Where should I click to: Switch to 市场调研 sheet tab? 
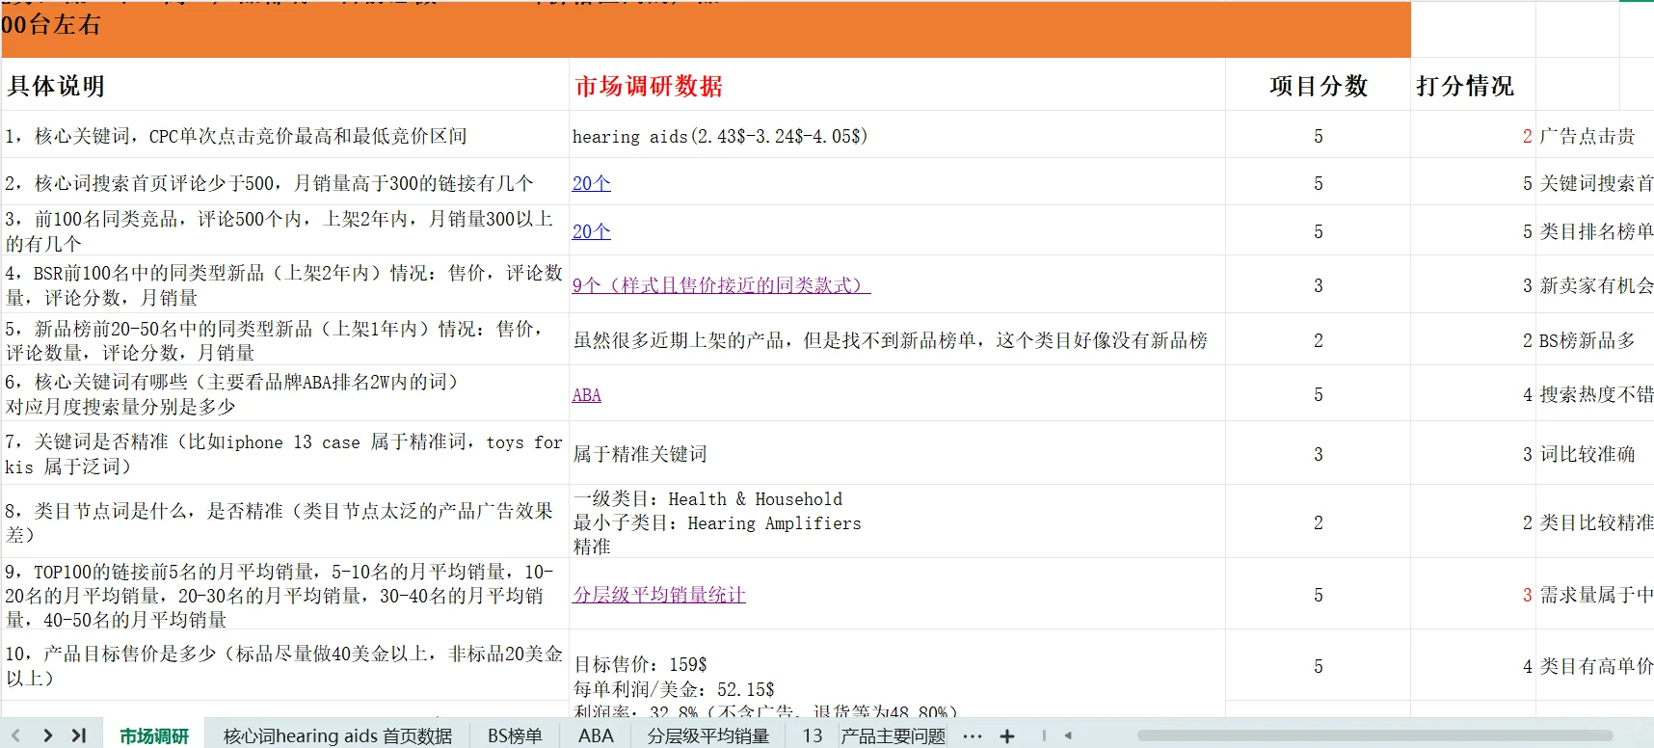tap(154, 735)
